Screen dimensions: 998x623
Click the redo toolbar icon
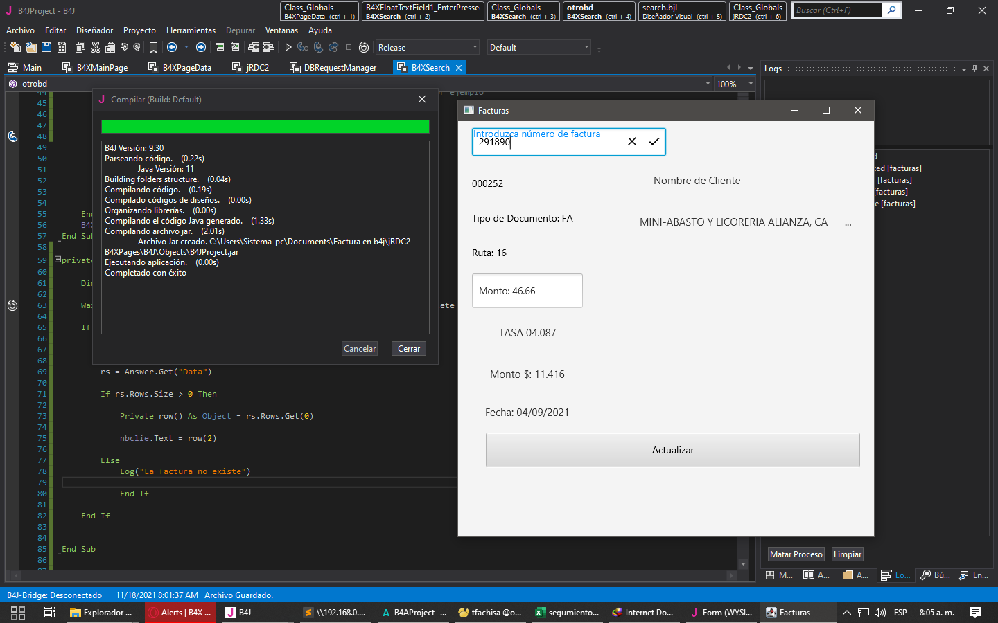coord(137,47)
